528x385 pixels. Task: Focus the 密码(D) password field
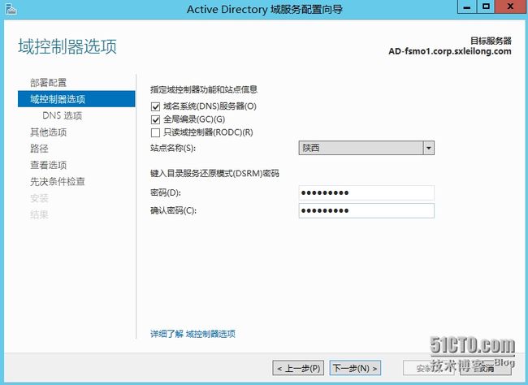[366, 193]
